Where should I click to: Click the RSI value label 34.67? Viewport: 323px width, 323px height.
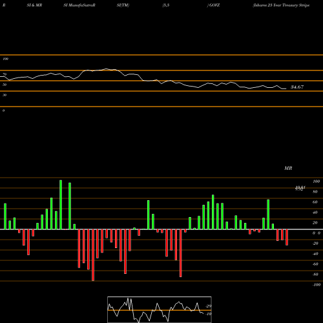click(297, 87)
